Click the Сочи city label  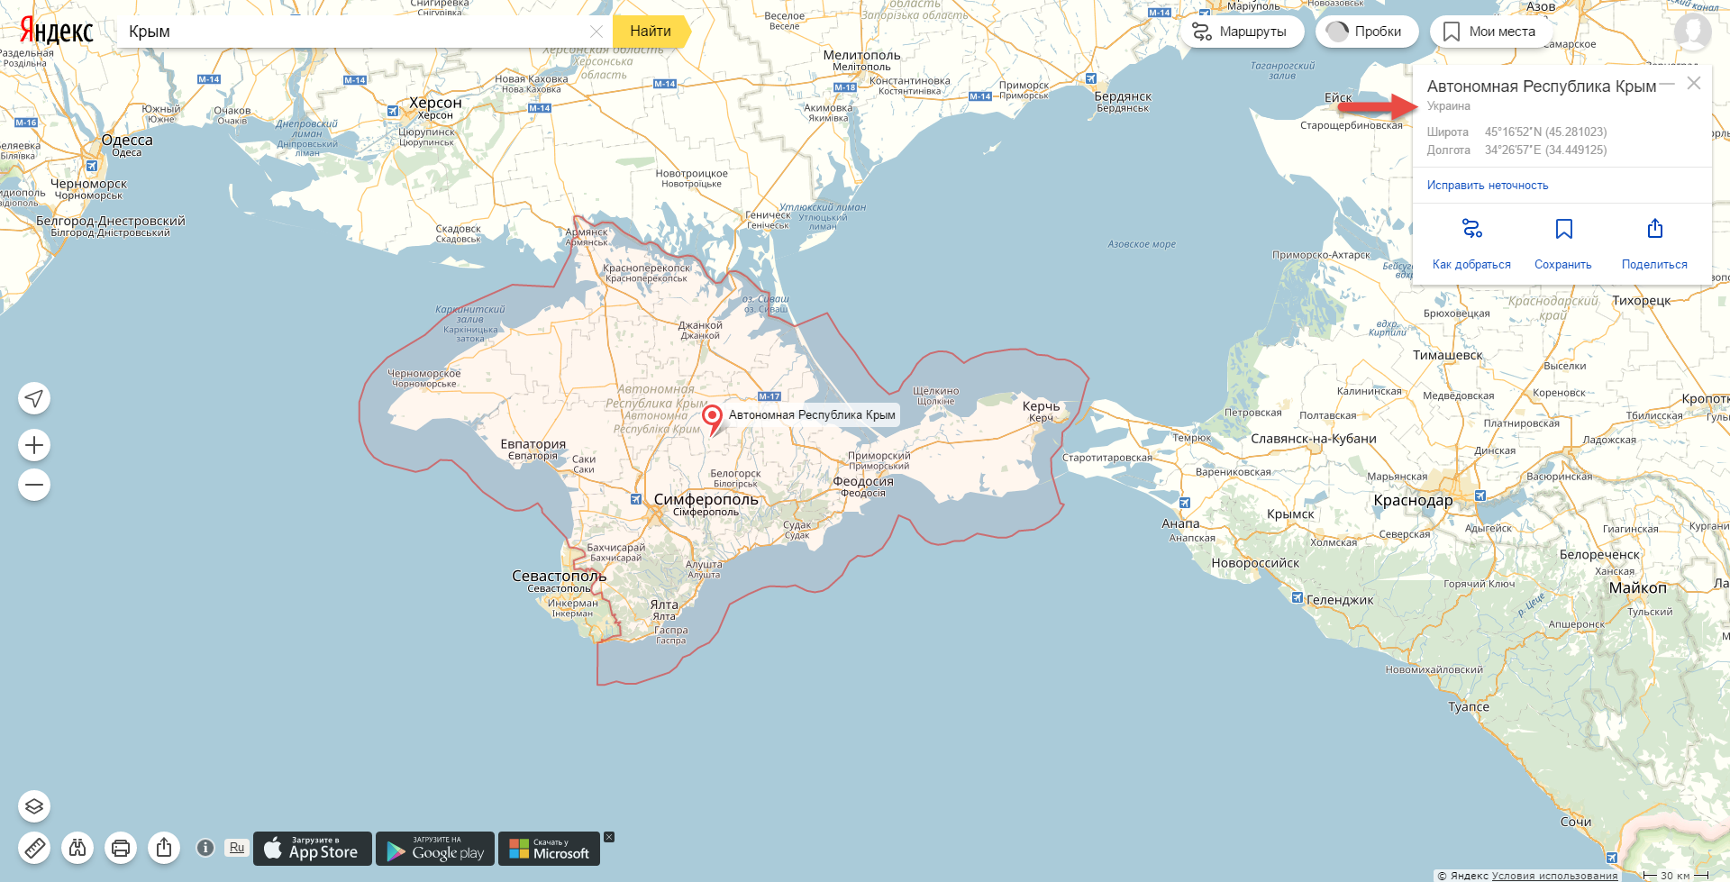1576,822
